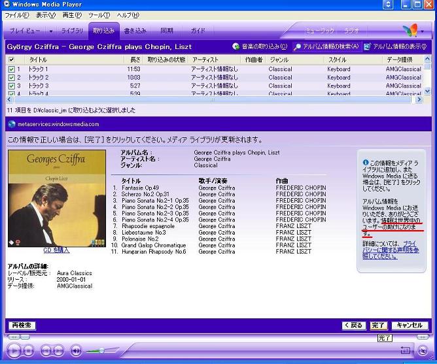Select the 'Hungarian Rhapsody No.6' title text
Image resolution: width=437 pixels, height=364 pixels.
click(154, 252)
